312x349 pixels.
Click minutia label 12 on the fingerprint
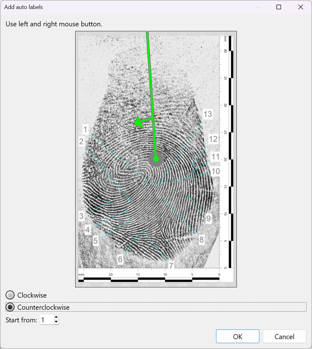click(x=213, y=139)
